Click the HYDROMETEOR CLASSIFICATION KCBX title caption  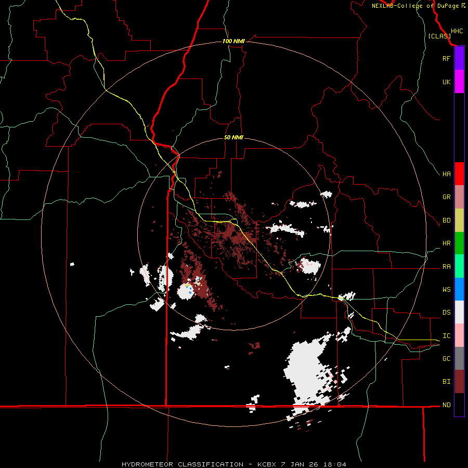tap(233, 464)
